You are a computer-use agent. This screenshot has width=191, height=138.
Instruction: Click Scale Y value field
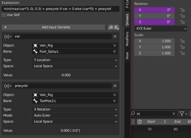(x=154, y=47)
